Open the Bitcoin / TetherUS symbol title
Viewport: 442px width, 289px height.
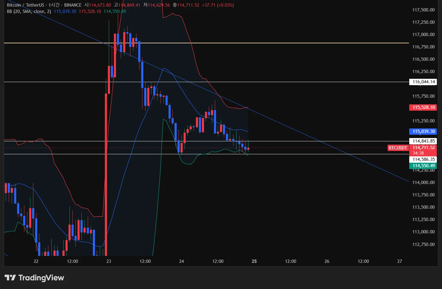26,5
